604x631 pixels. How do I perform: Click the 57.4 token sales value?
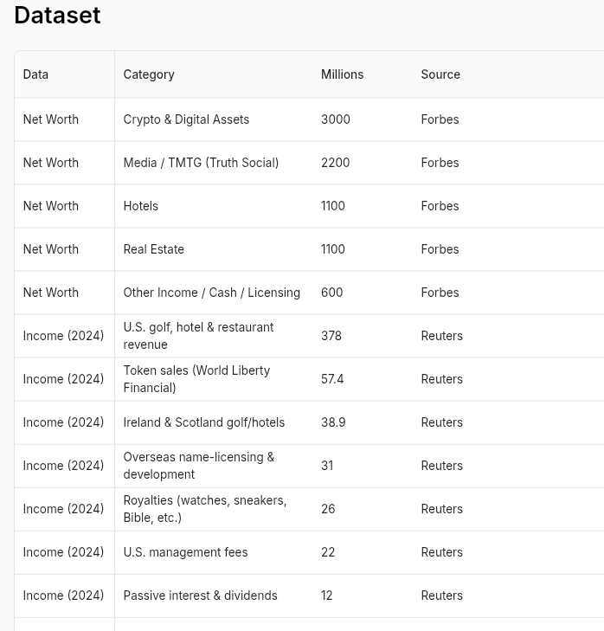tap(332, 379)
